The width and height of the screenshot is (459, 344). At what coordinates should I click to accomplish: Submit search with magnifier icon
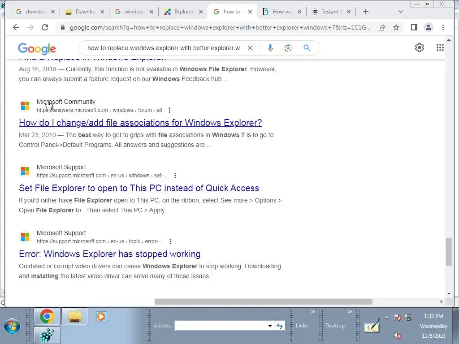pyautogui.click(x=307, y=47)
